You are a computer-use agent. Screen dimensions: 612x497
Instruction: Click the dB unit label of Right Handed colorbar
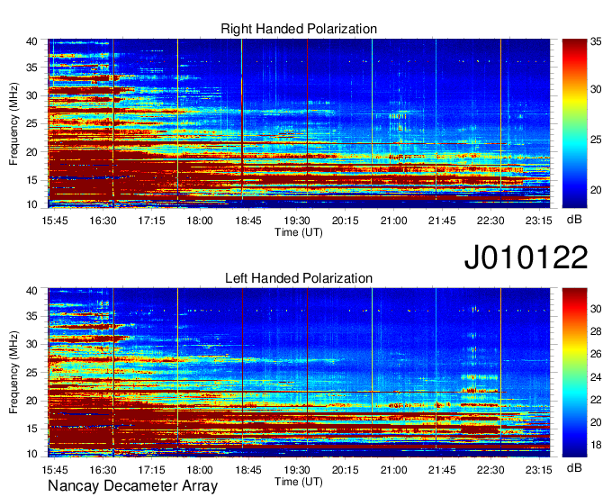point(574,220)
